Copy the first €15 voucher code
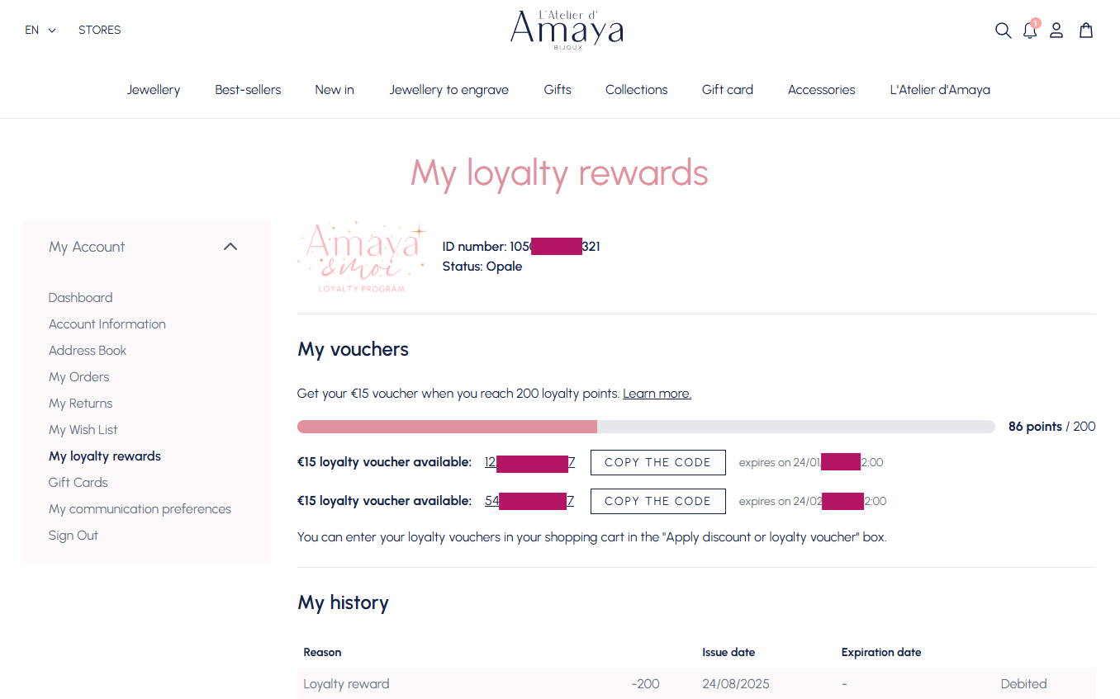Image resolution: width=1120 pixels, height=699 pixels. pos(657,462)
